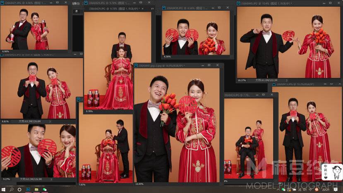Open the Windows notification center

pyautogui.click(x=335, y=190)
